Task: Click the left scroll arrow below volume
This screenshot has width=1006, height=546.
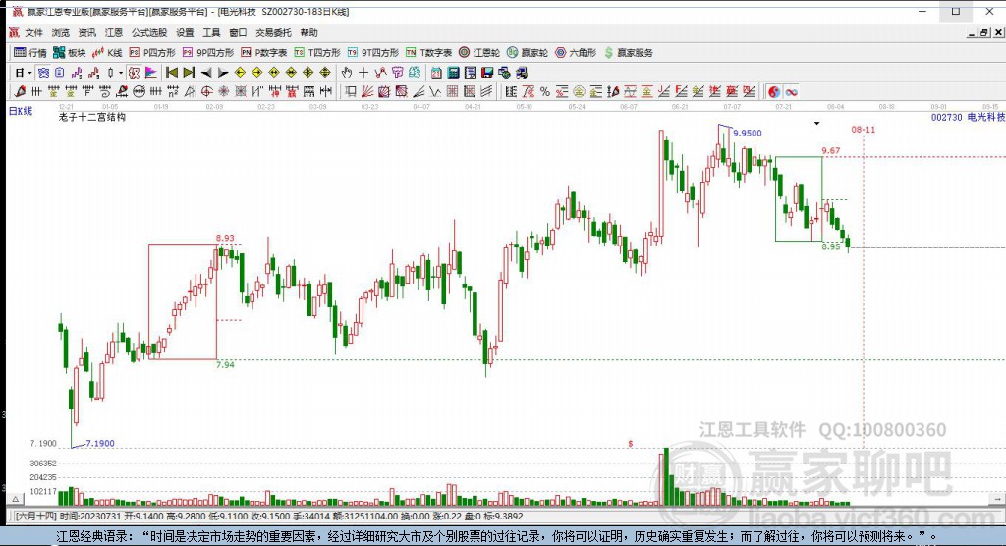Action: tap(16, 499)
